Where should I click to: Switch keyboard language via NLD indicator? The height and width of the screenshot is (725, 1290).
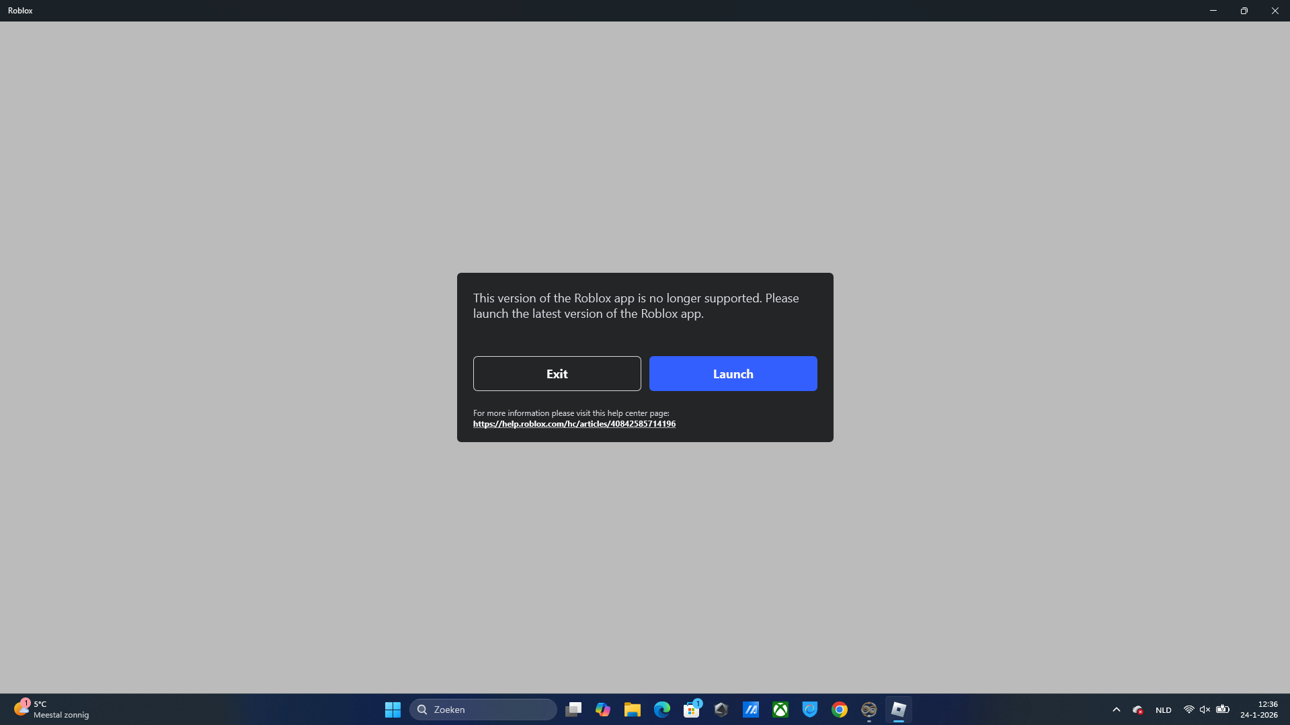tap(1162, 709)
